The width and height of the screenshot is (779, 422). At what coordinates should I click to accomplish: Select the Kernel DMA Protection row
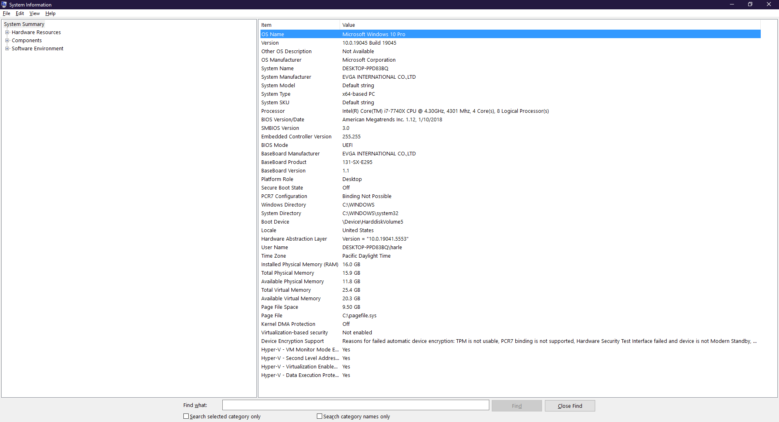coord(510,324)
